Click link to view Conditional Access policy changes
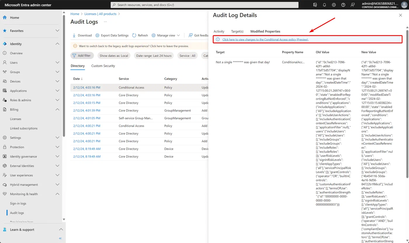The width and height of the screenshot is (409, 243). pyautogui.click(x=265, y=39)
